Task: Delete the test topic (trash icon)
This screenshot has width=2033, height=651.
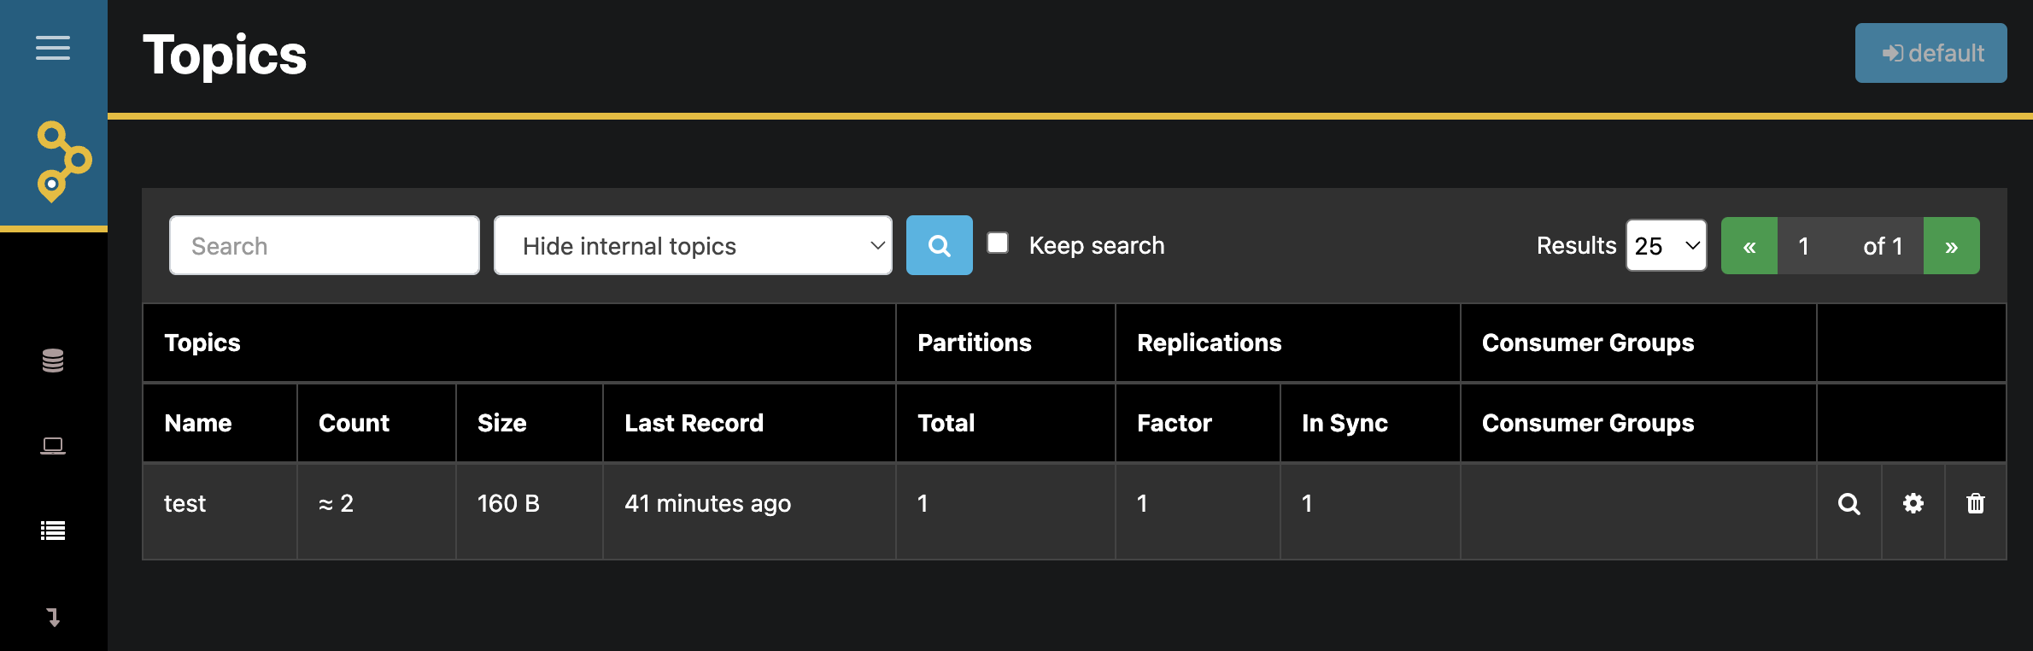Action: tap(1976, 504)
